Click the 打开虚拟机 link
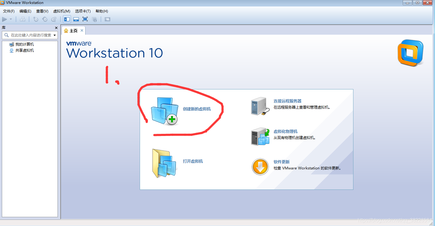 [193, 161]
